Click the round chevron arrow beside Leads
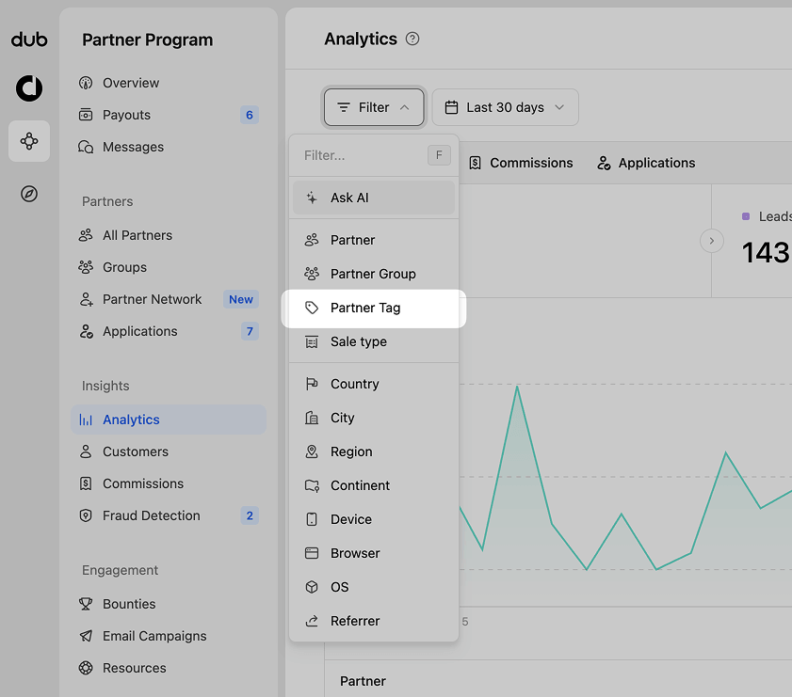The image size is (792, 697). tap(711, 241)
